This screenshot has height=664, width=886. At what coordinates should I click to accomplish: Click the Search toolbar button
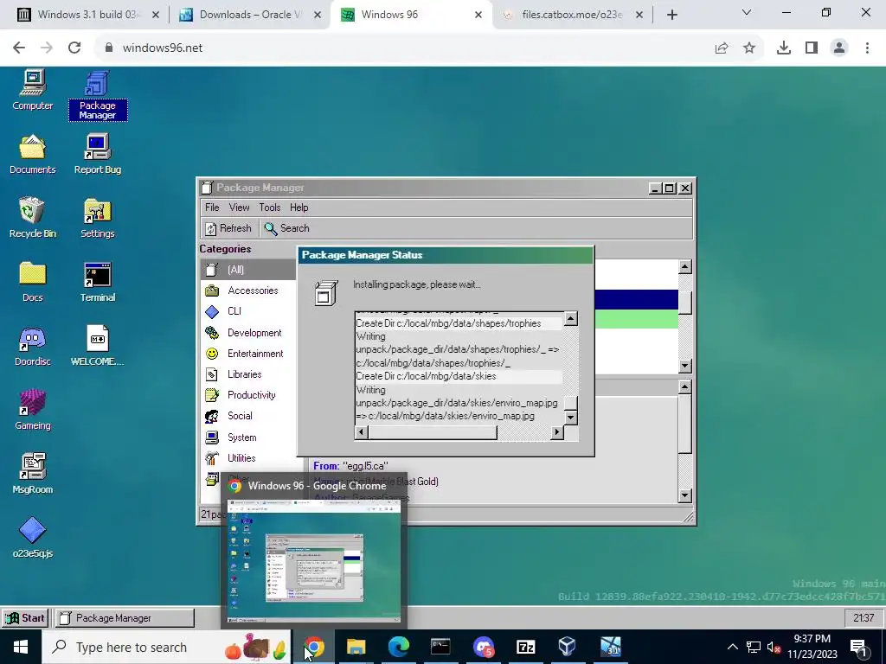[x=287, y=228]
